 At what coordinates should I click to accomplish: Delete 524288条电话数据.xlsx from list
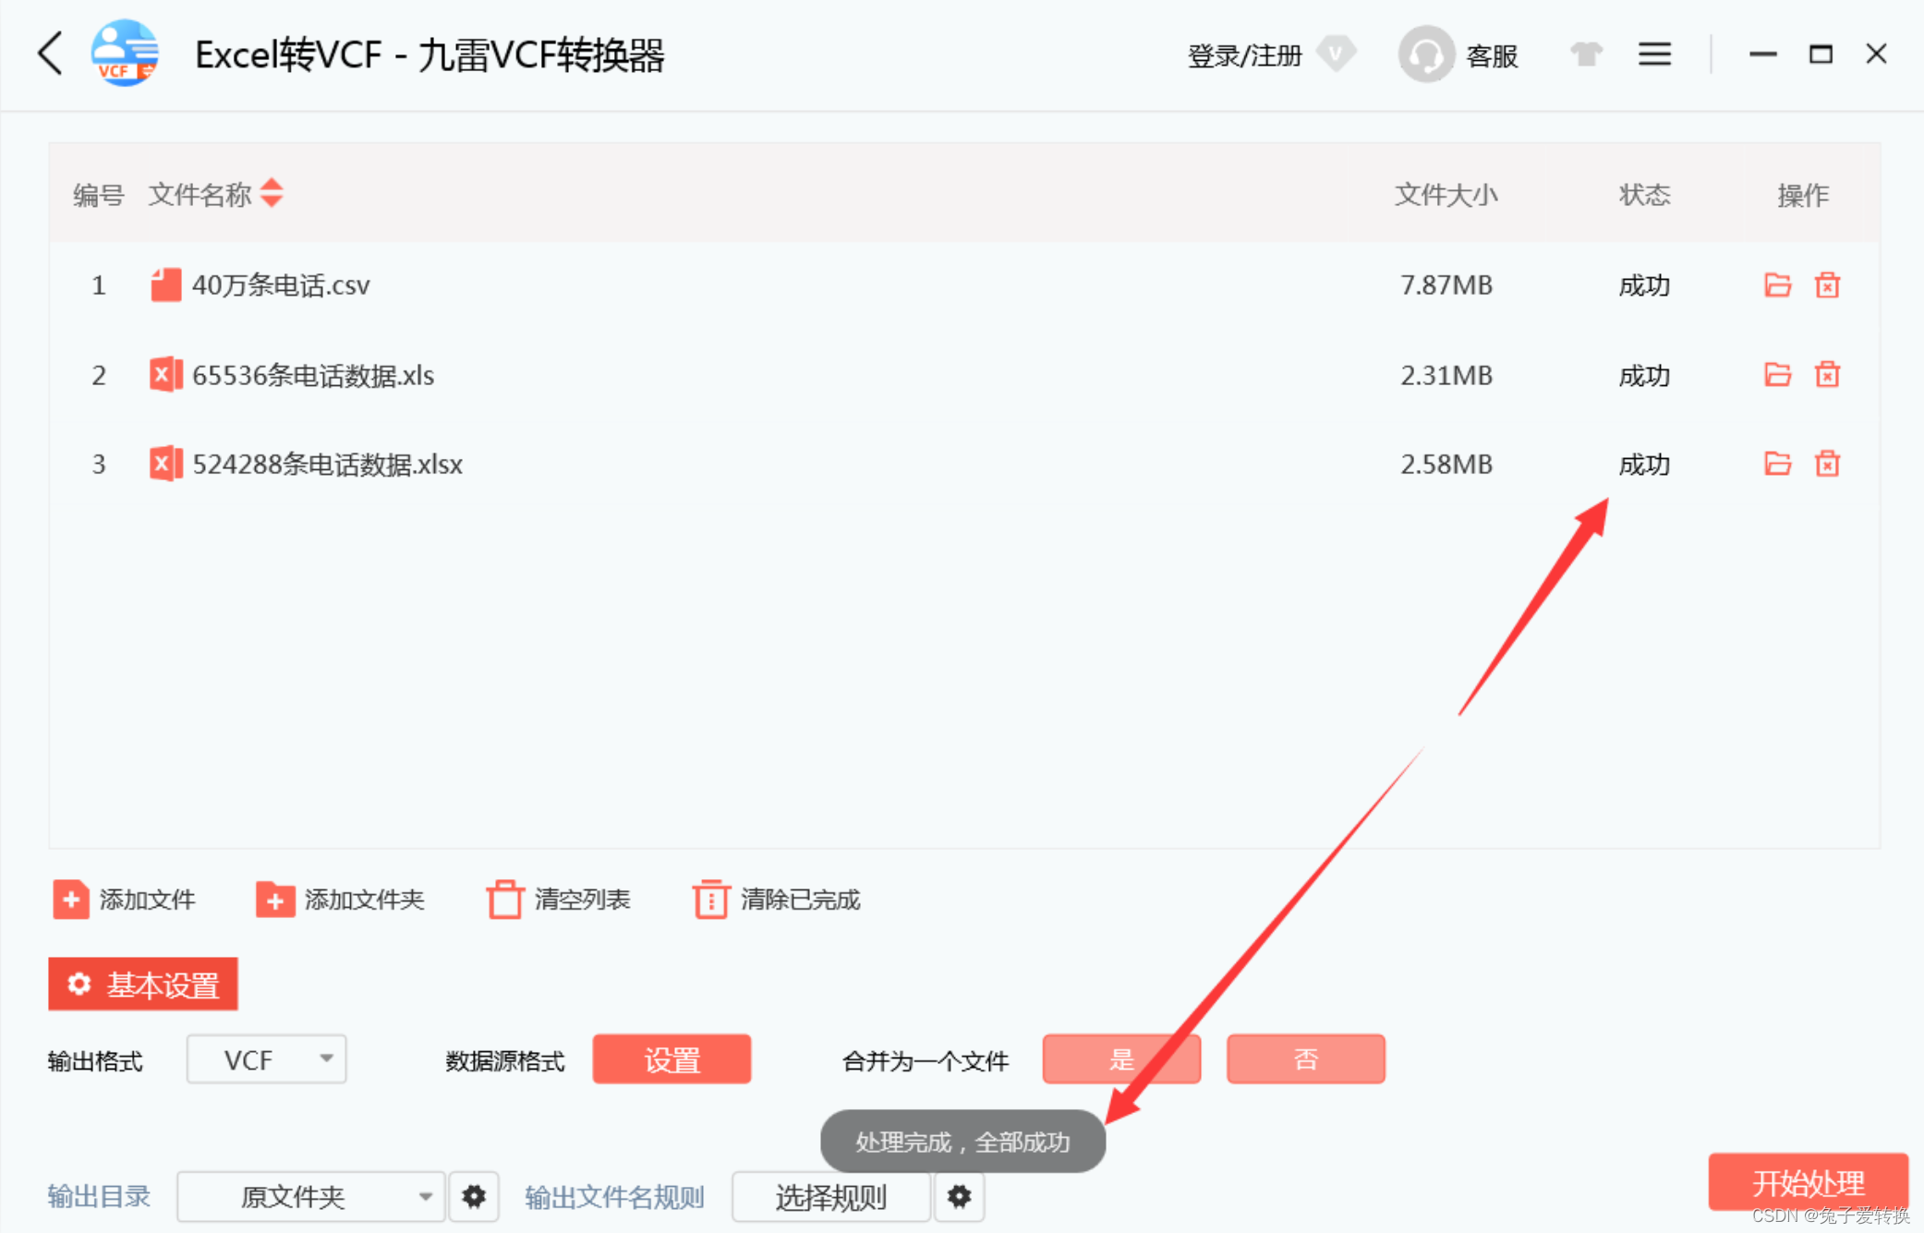tap(1827, 464)
